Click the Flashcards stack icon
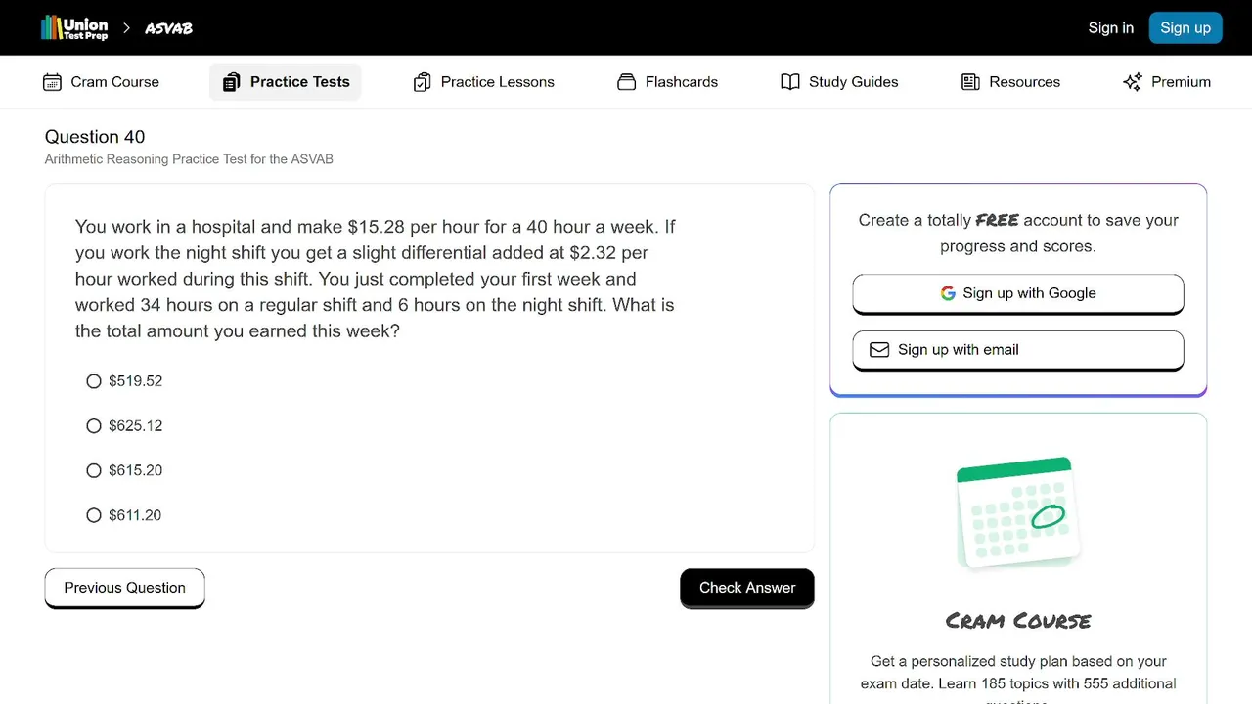The image size is (1252, 704). click(627, 82)
